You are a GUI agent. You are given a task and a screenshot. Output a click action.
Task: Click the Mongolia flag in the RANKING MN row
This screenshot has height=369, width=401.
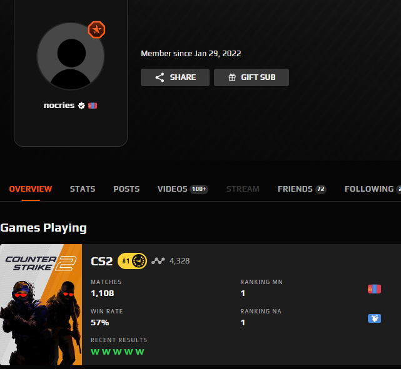coord(374,289)
